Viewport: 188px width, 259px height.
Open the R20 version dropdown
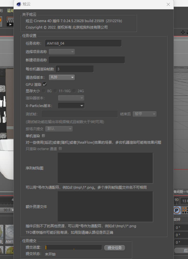[62, 77]
